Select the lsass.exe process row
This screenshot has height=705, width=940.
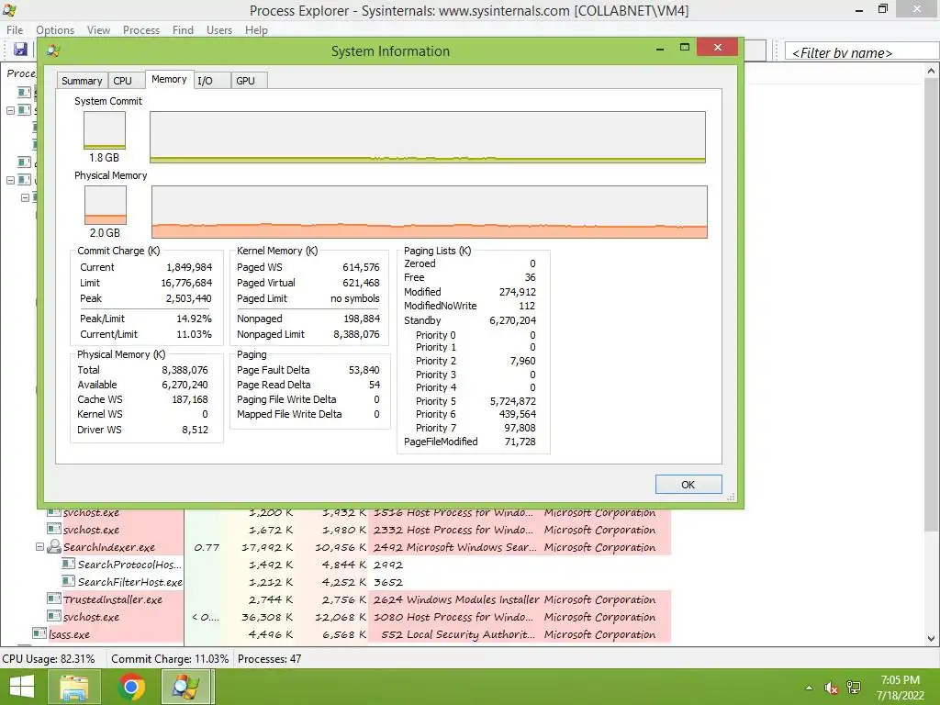click(x=351, y=633)
